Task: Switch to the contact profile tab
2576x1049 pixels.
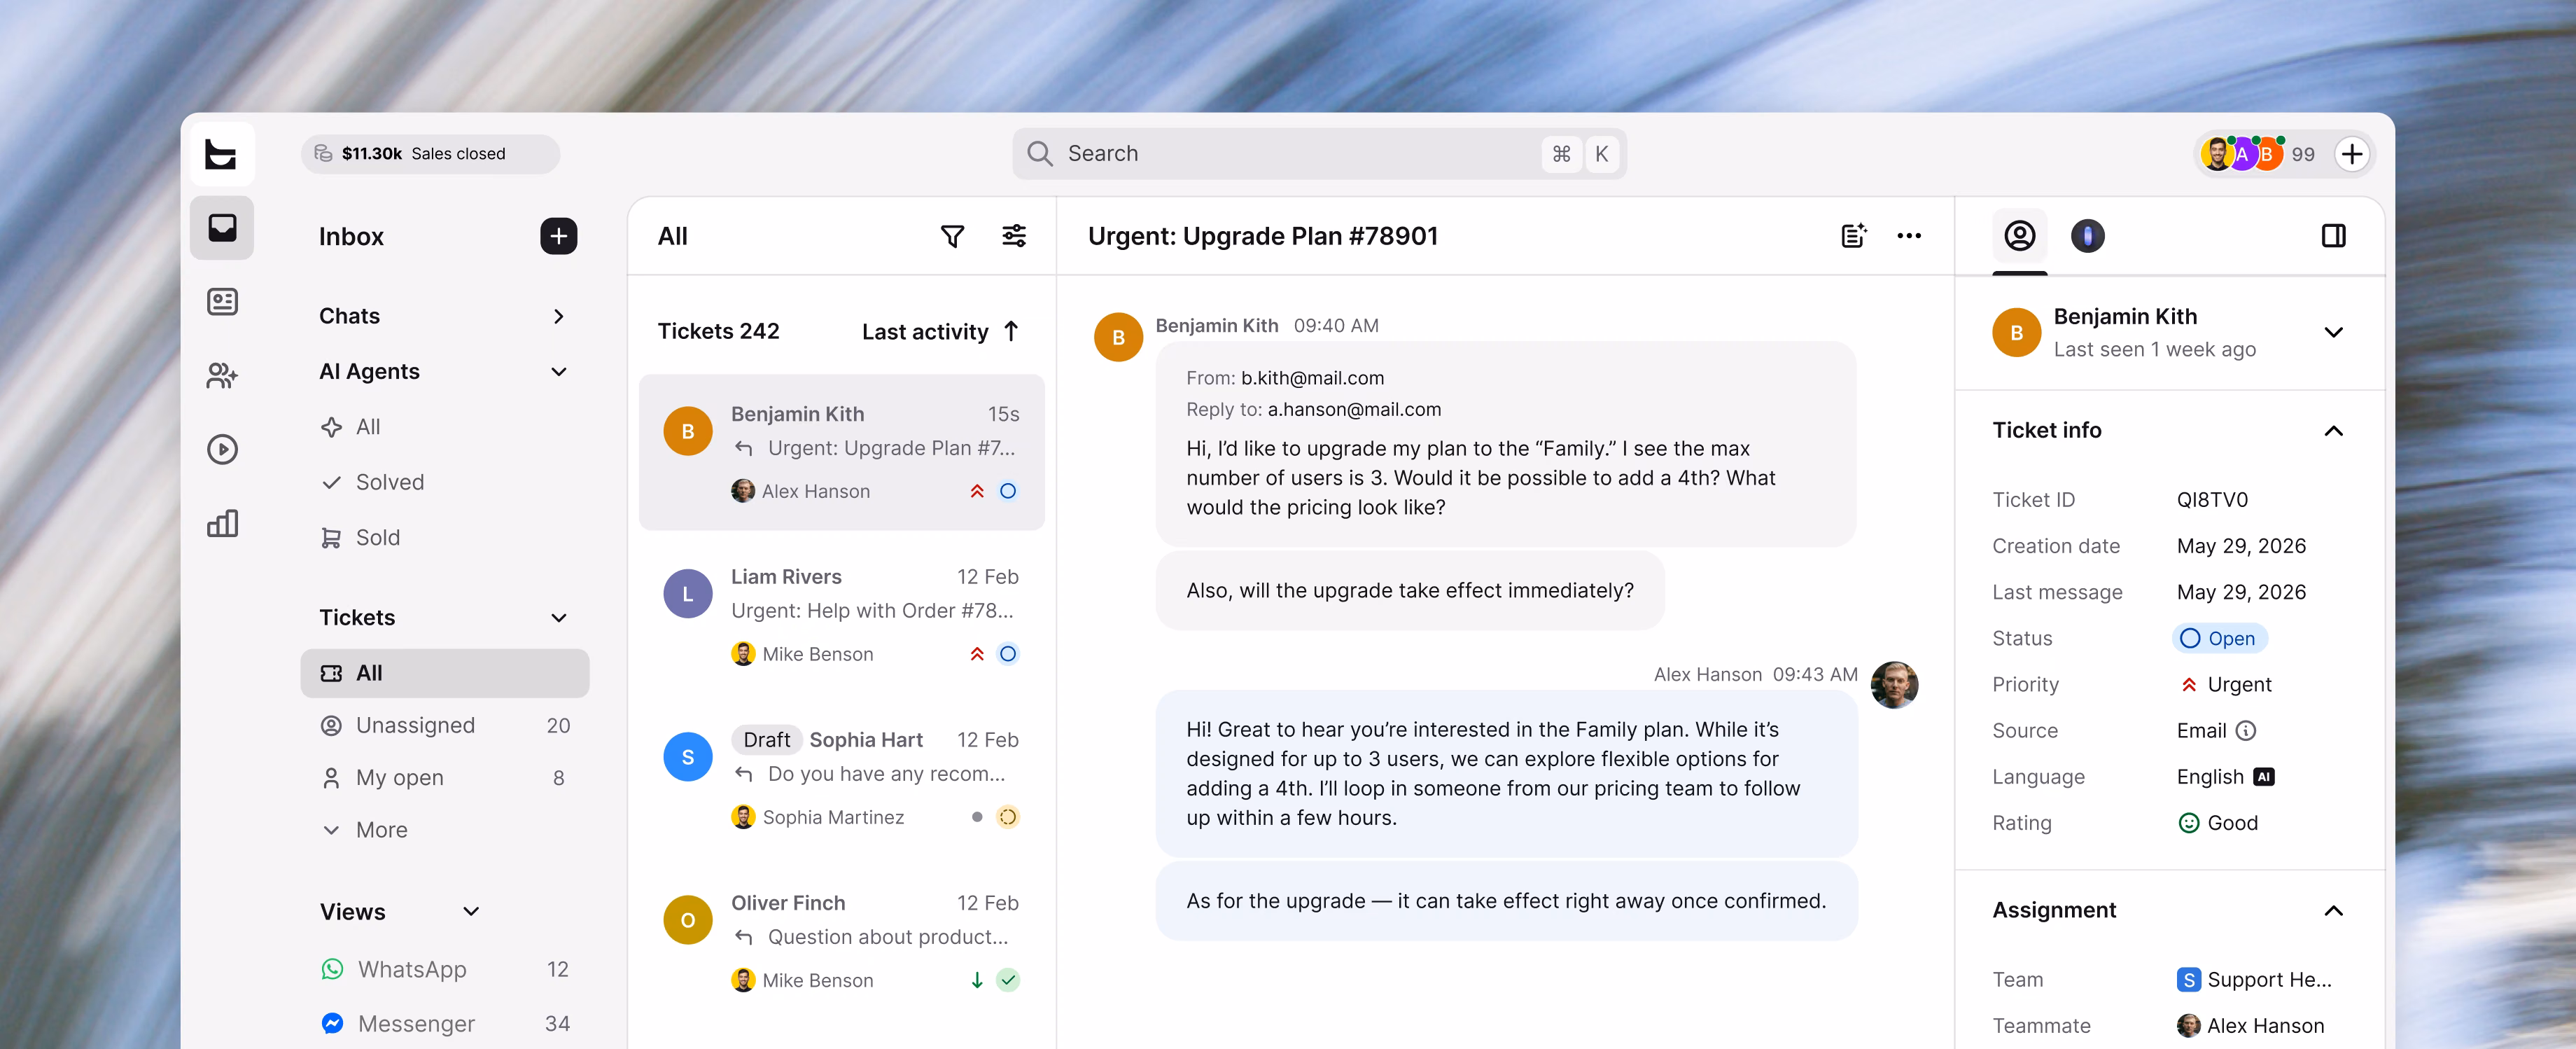Action: click(2019, 236)
